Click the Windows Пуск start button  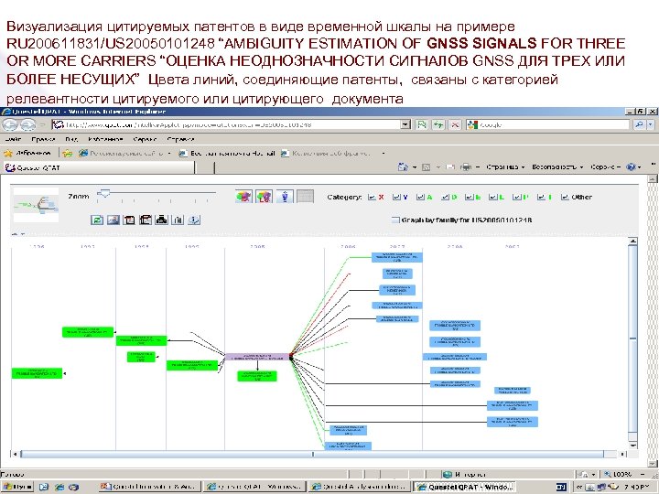coord(16,487)
